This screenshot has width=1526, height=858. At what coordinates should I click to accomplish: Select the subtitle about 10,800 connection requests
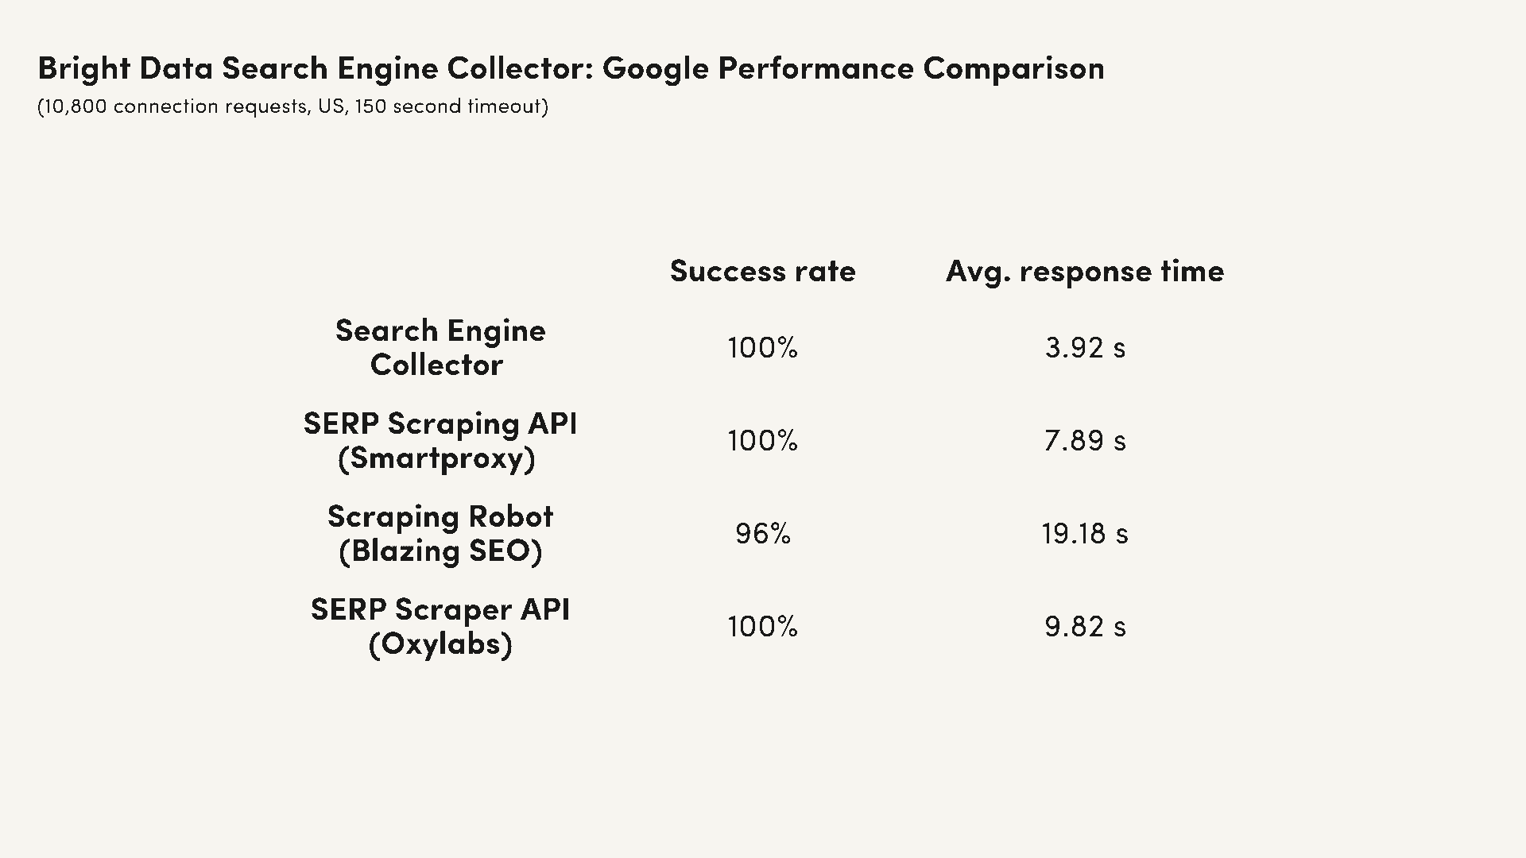(292, 106)
